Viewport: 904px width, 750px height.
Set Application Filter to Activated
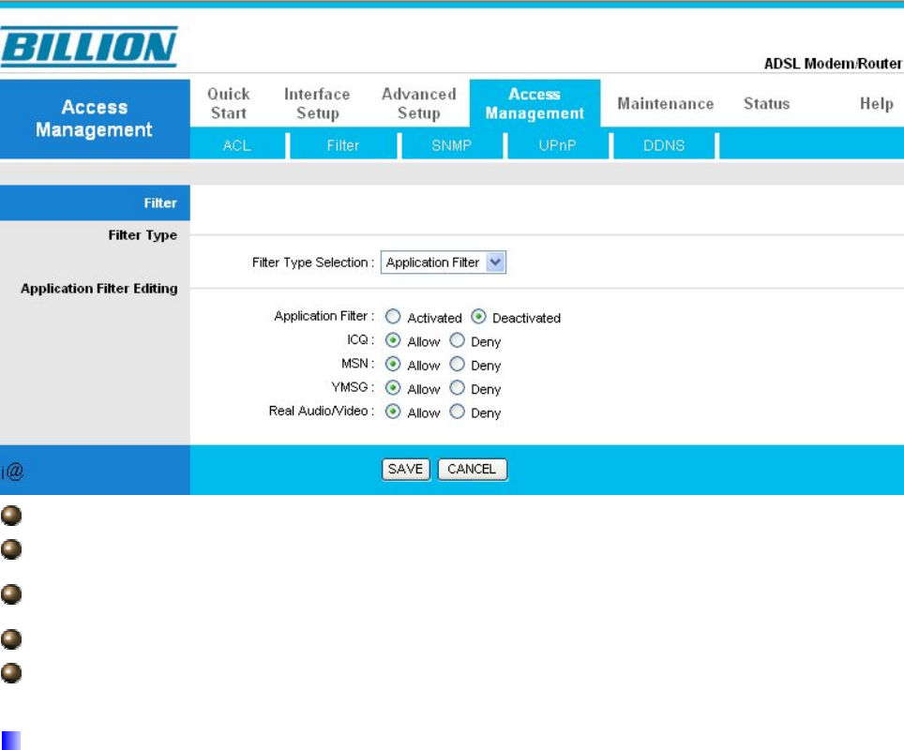393,317
